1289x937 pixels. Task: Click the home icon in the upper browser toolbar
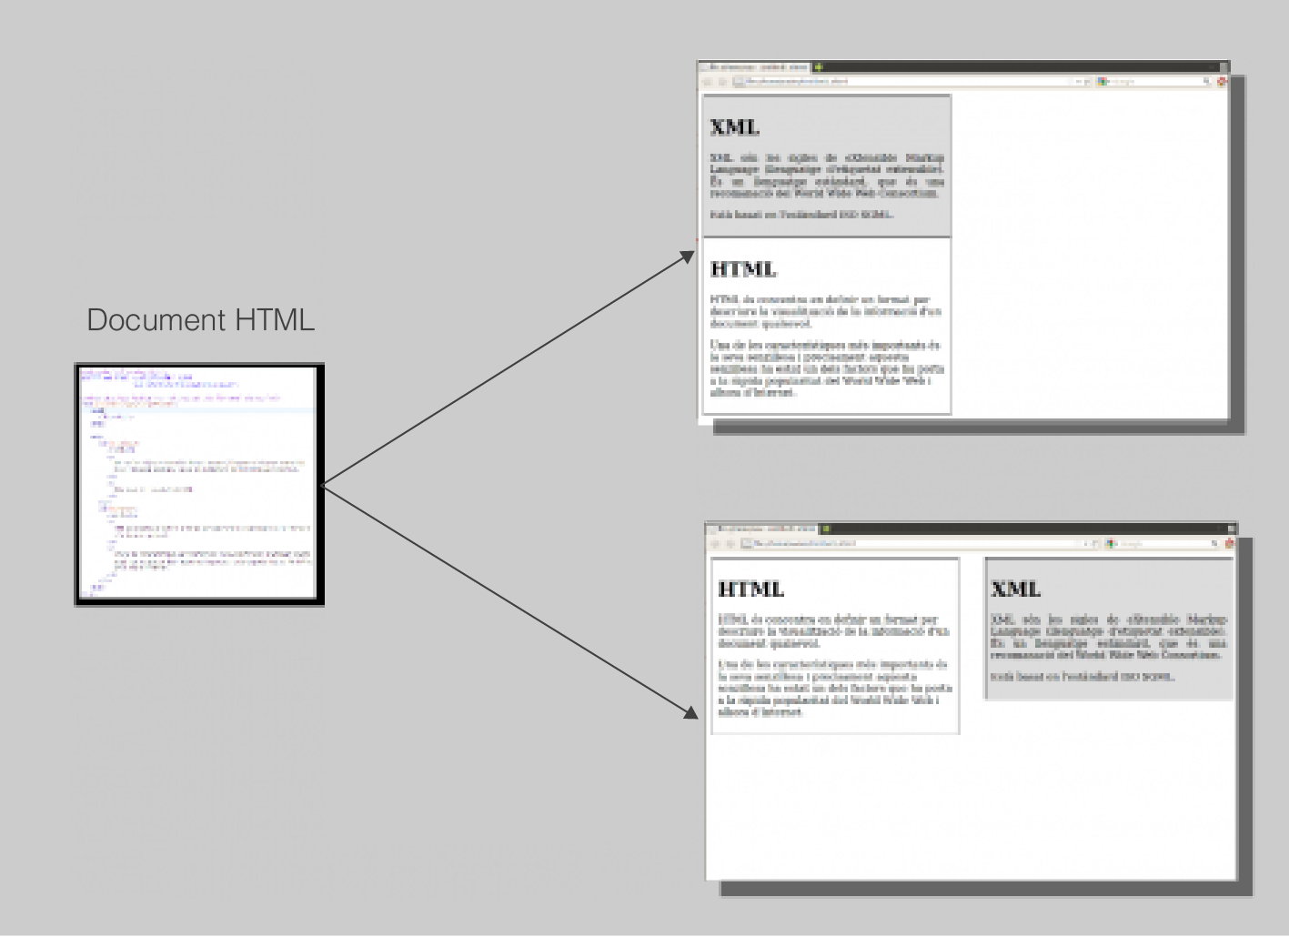pos(1223,81)
